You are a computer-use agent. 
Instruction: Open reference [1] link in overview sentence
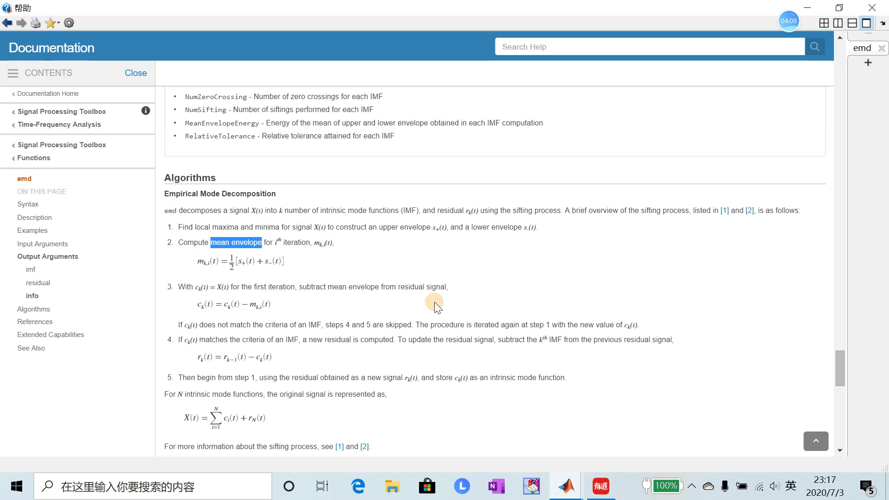(x=725, y=211)
